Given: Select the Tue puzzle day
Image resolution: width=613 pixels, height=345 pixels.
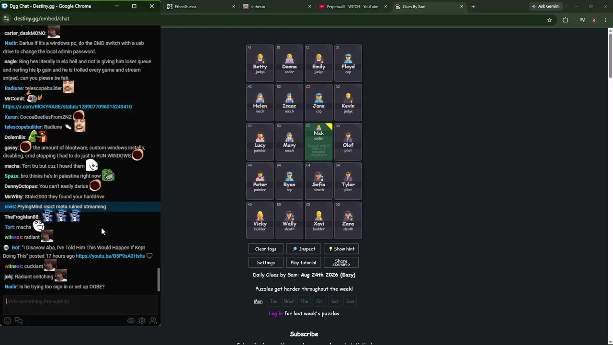Looking at the screenshot, I should pyautogui.click(x=273, y=301).
